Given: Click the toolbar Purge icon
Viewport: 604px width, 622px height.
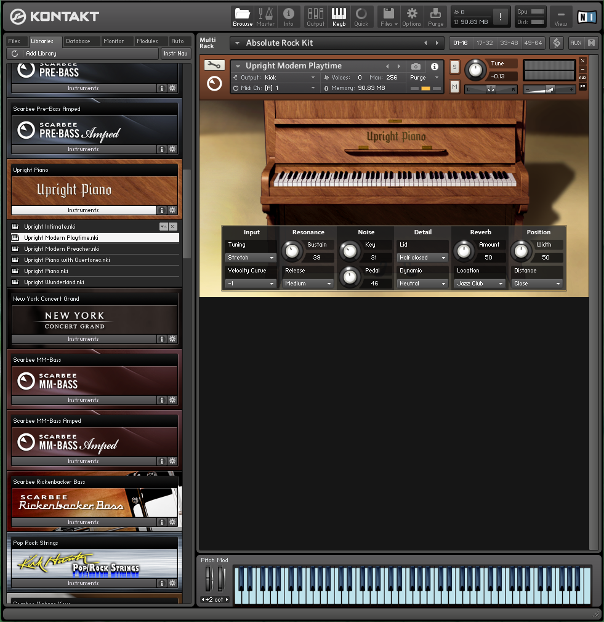Looking at the screenshot, I should click(x=435, y=17).
